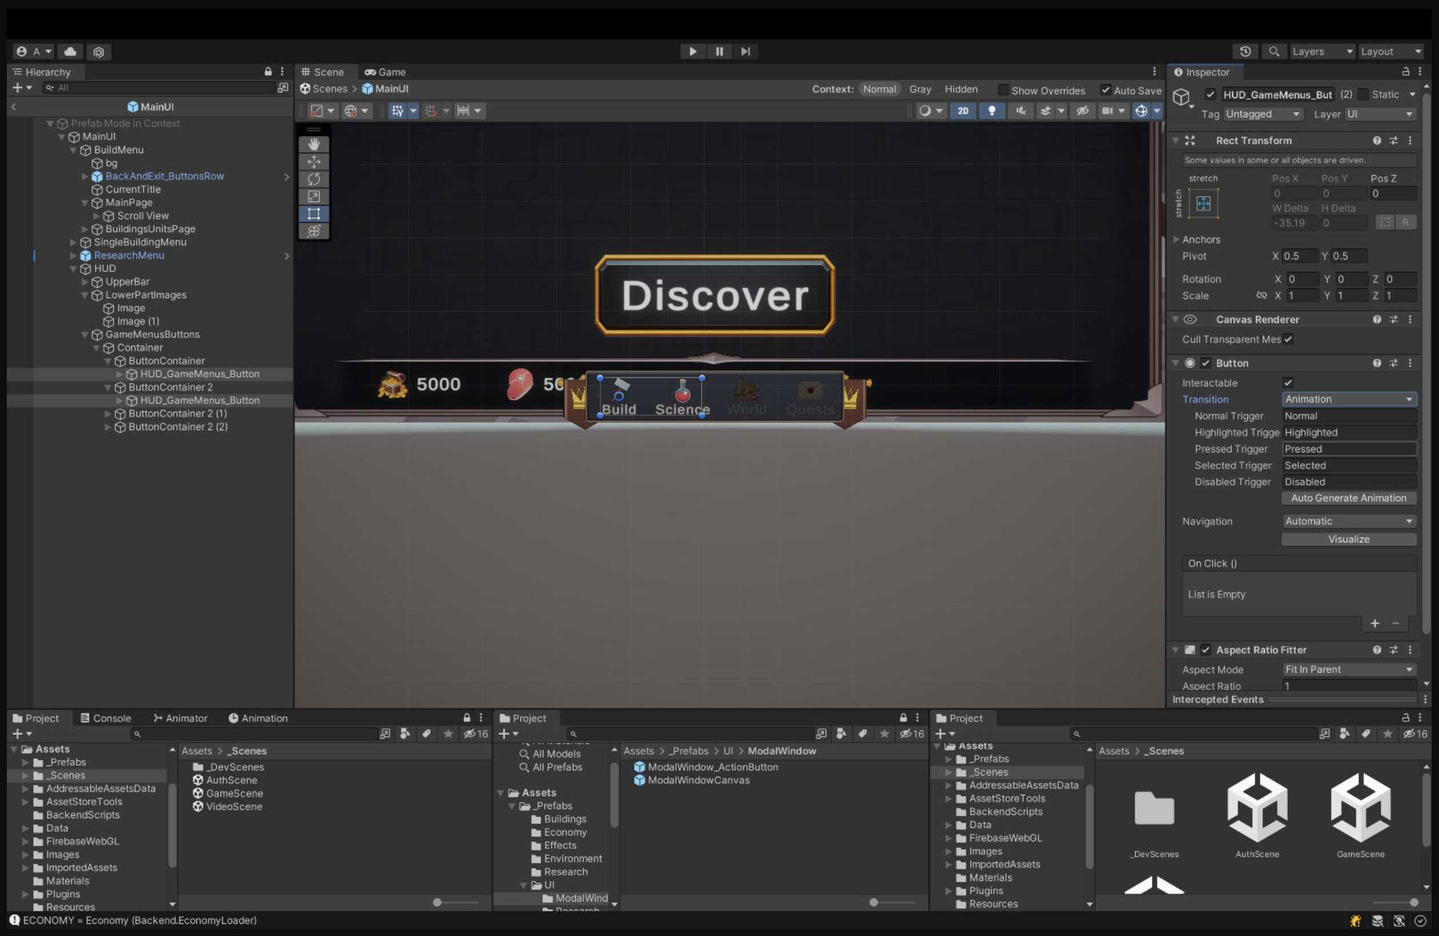Expand ResearchMenu in hierarchy
This screenshot has width=1439, height=936.
pyautogui.click(x=73, y=255)
